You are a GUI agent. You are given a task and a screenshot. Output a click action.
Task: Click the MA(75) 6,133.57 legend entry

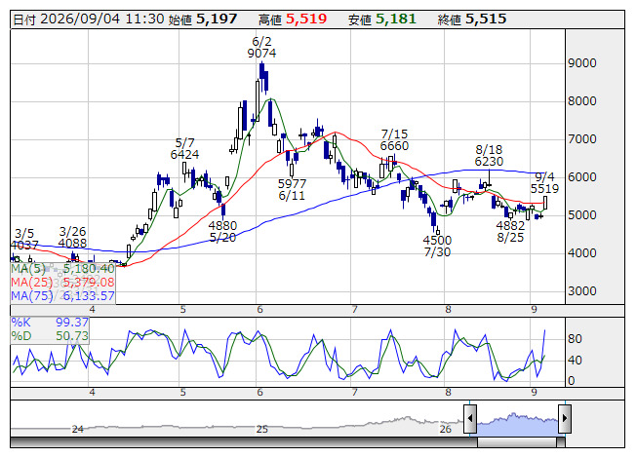[x=62, y=296]
